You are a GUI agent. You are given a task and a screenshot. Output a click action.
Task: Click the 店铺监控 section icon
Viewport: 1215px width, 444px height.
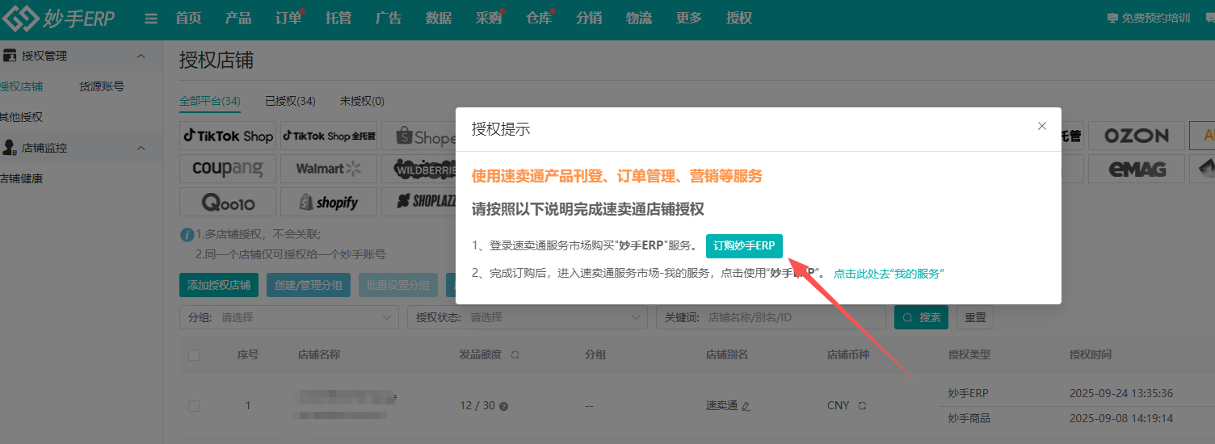(10, 148)
